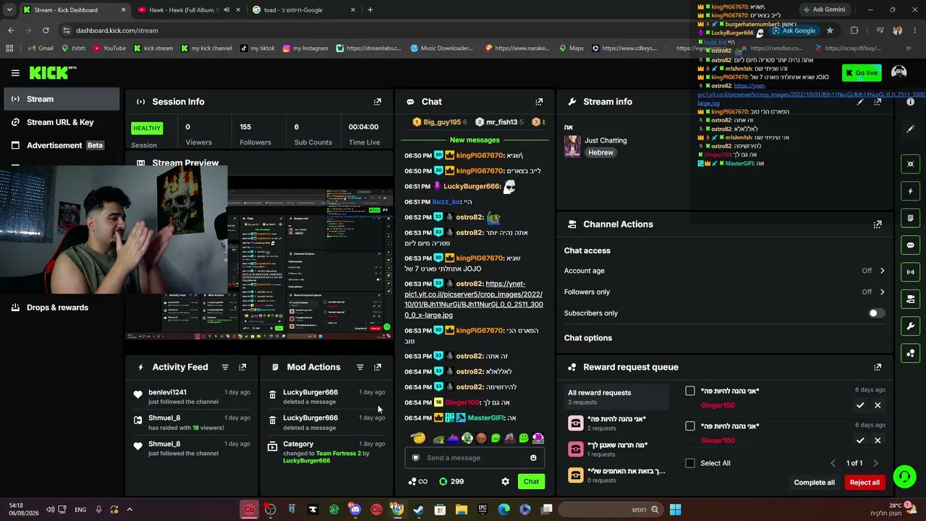Reload the browser page

pos(46,30)
